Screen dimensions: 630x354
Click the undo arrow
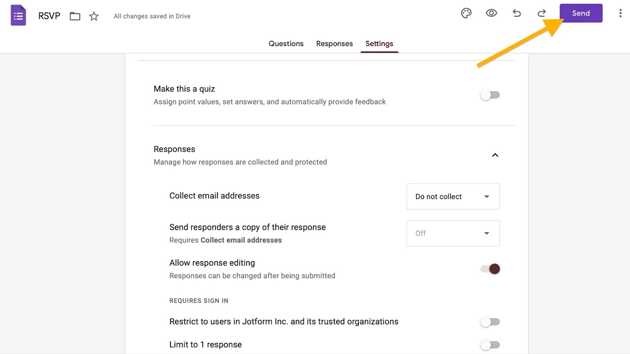pyautogui.click(x=517, y=13)
